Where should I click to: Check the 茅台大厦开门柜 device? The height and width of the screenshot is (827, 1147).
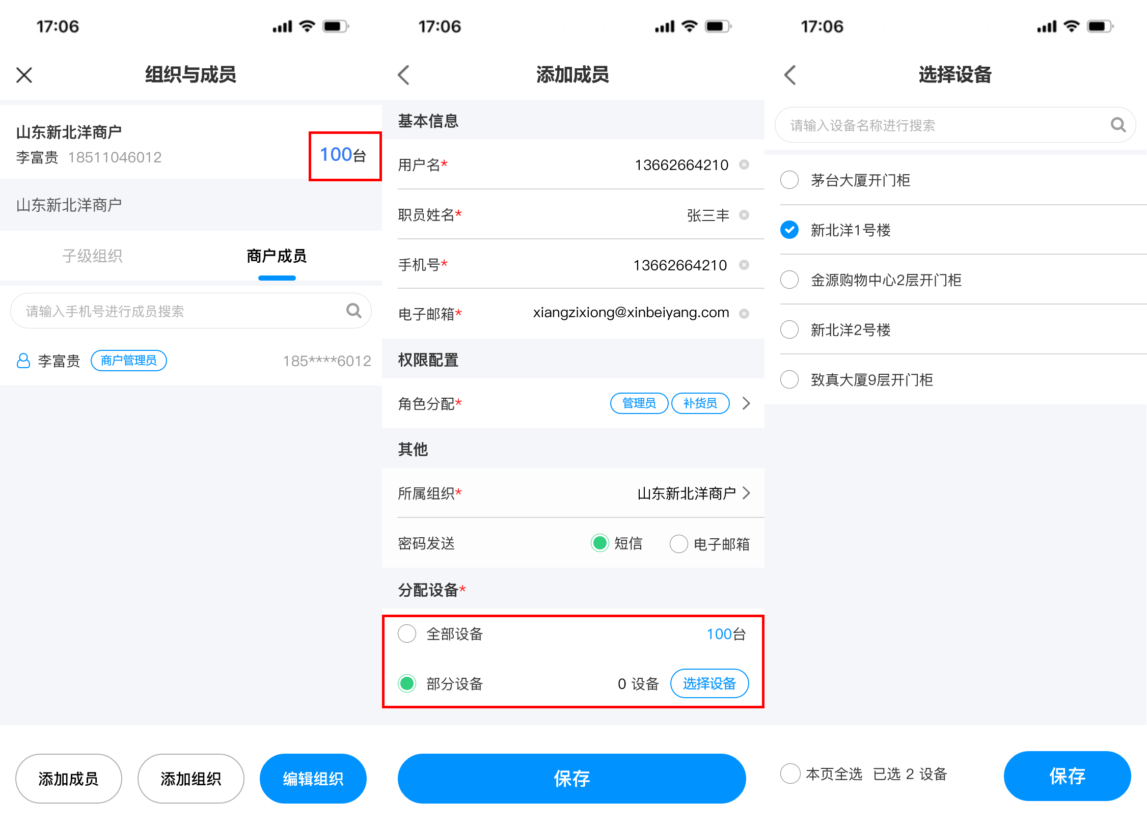(x=789, y=180)
